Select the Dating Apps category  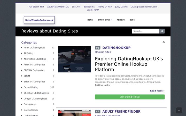[30, 104]
